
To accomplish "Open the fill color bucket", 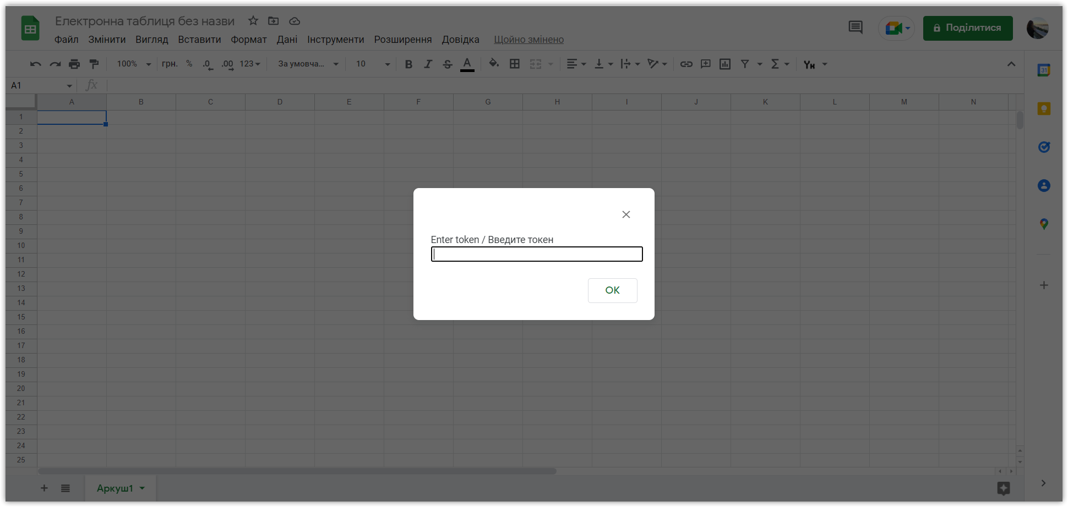I will click(x=494, y=64).
